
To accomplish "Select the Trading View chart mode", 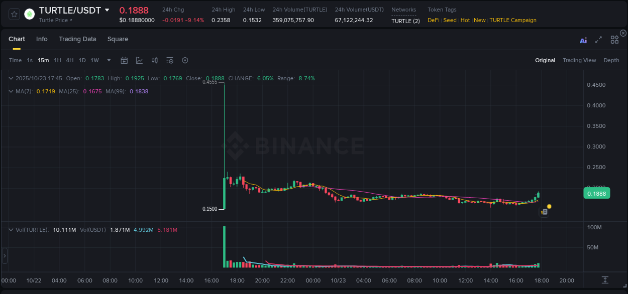I will pyautogui.click(x=579, y=60).
